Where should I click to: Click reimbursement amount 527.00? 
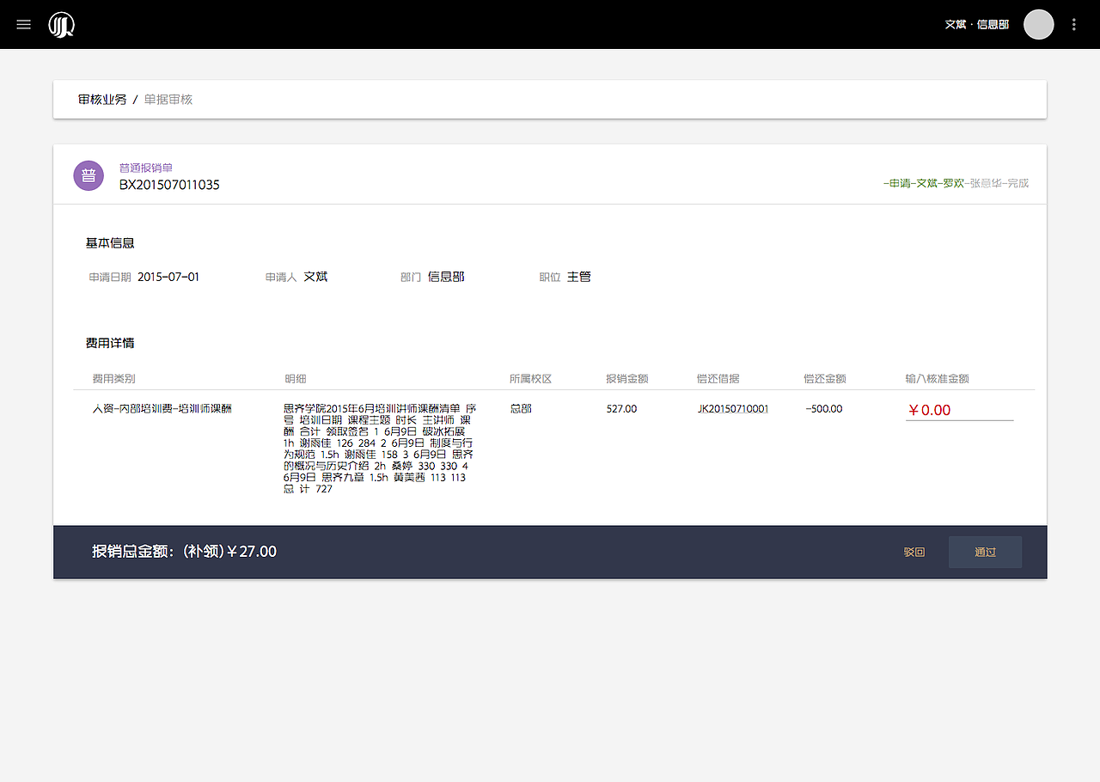click(621, 409)
